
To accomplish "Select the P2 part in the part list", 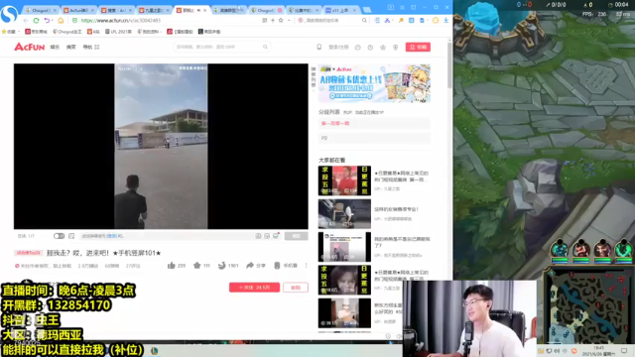I will pos(374,138).
